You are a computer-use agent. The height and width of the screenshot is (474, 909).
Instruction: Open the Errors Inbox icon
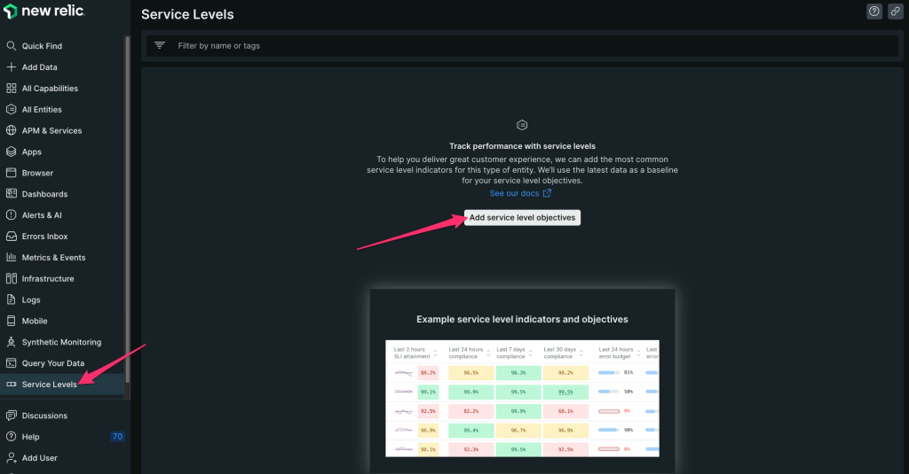pyautogui.click(x=11, y=237)
